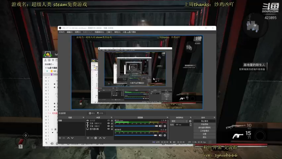The image size is (282, 159).
Task: Click the start recording button
Action: coord(204,124)
